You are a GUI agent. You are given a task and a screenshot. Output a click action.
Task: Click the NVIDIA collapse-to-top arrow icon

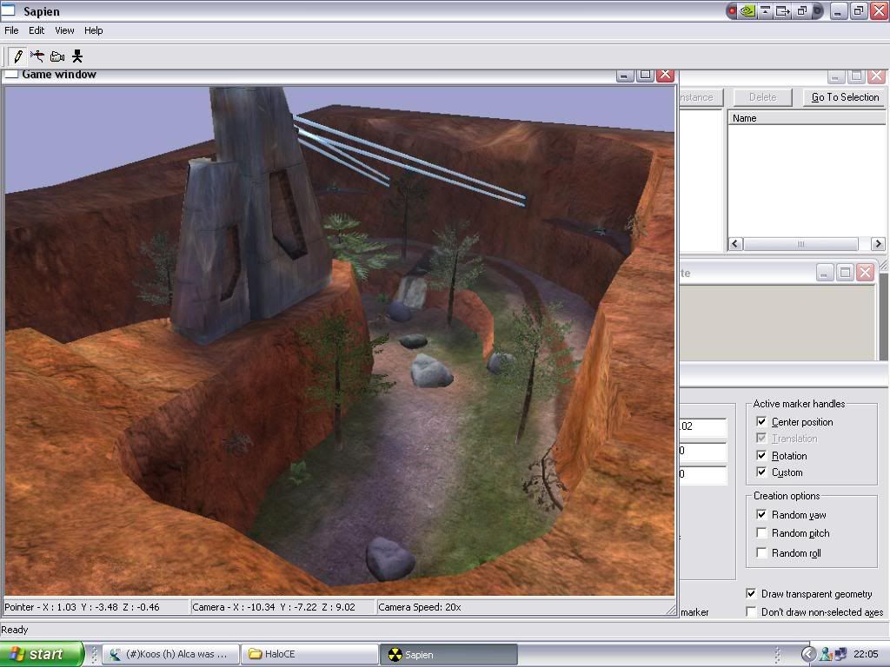tap(765, 10)
